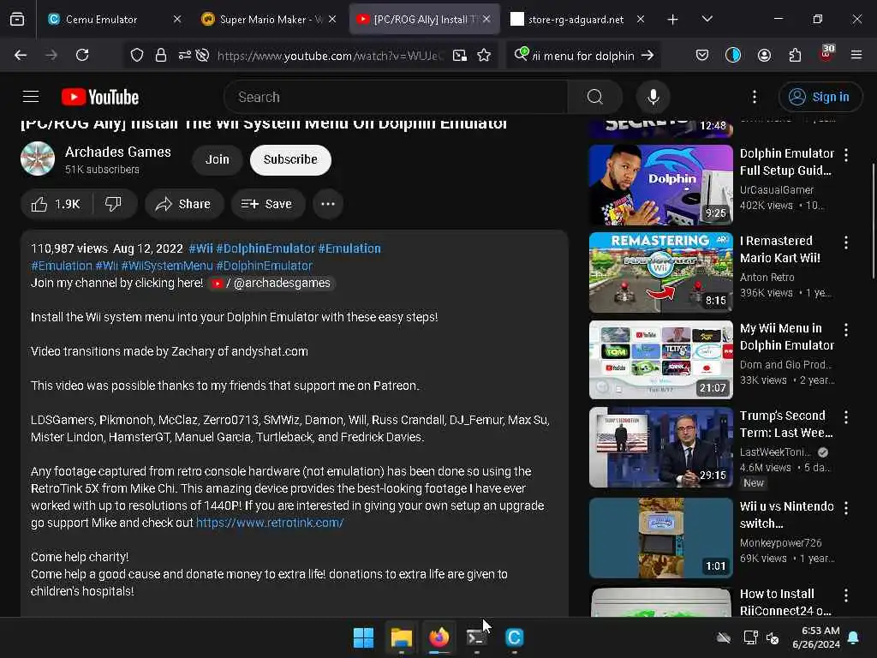877x658 pixels.
Task: Dislike the video with the thumbs down
Action: [114, 204]
